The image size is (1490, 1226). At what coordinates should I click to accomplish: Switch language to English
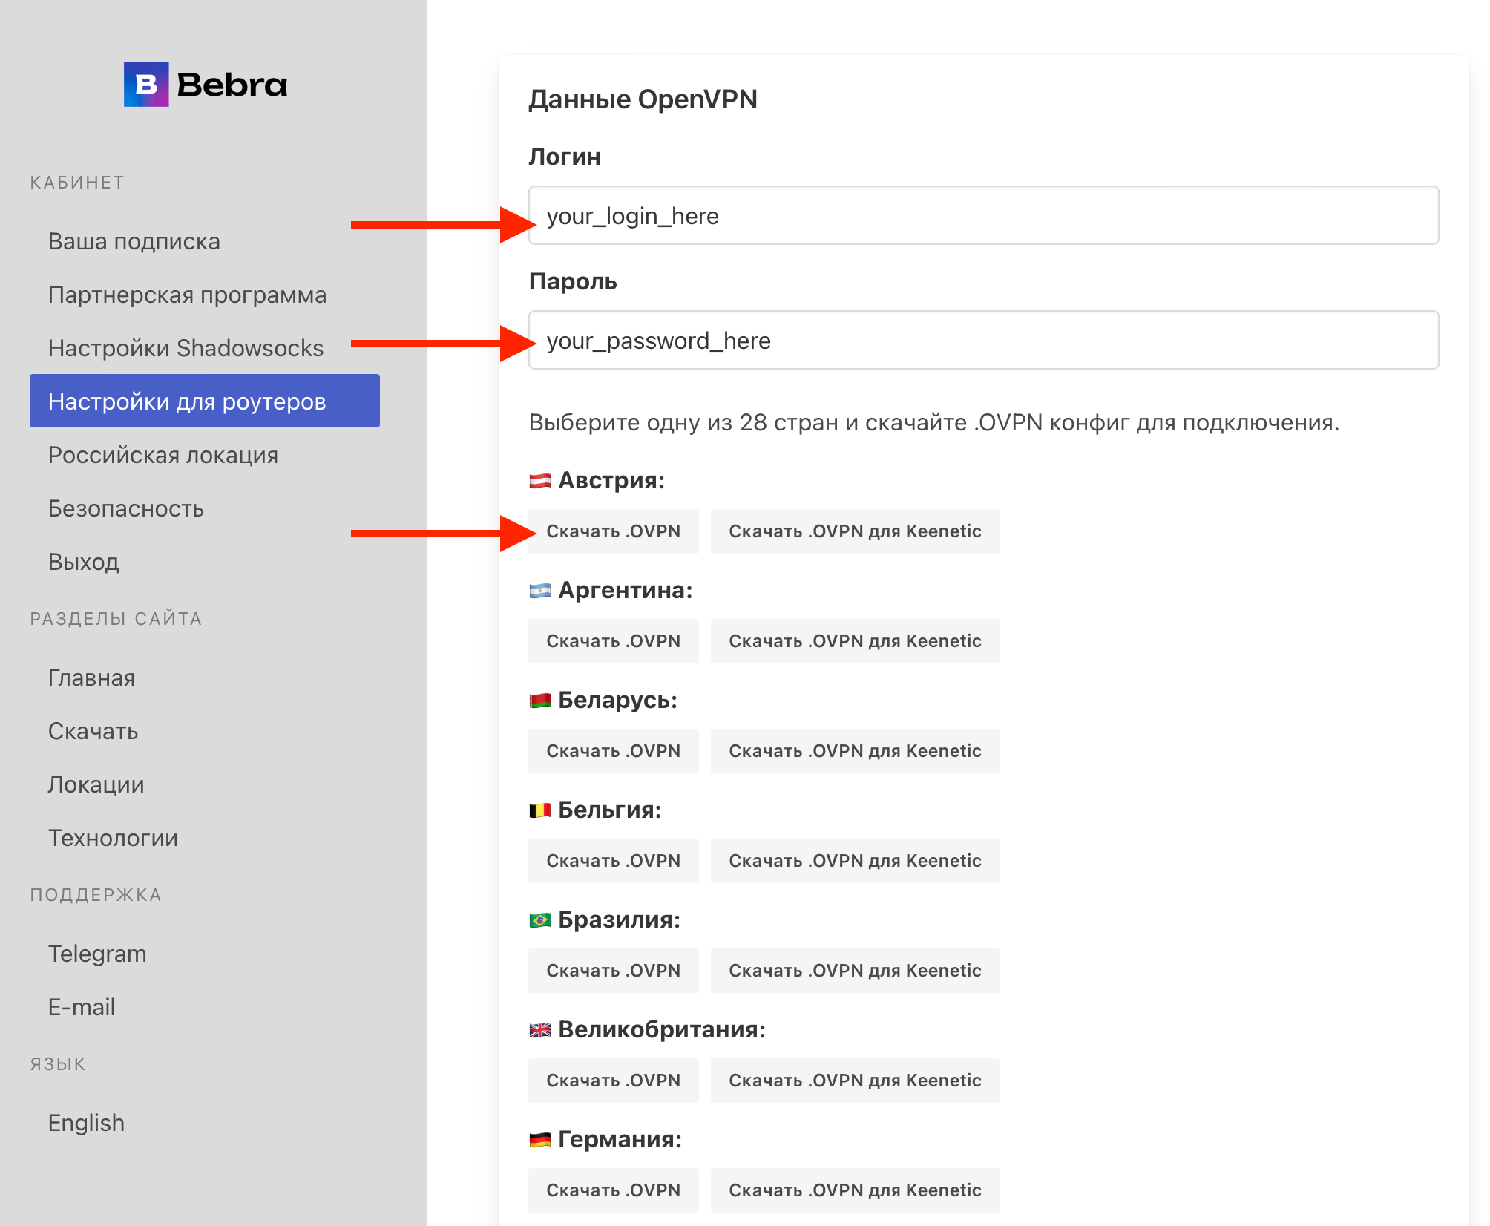pos(86,1123)
